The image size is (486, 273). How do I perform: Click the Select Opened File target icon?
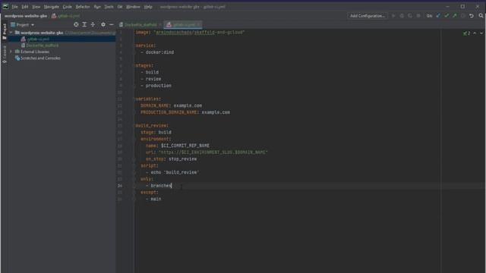point(76,24)
